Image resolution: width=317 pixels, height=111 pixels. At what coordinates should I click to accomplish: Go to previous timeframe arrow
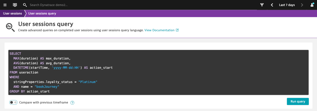(x=272, y=5)
